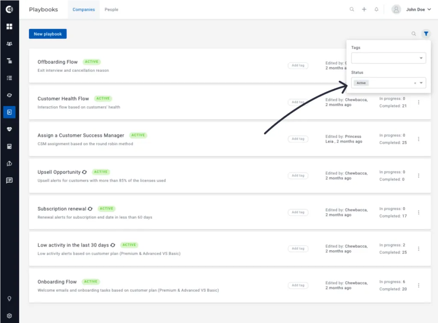Screen dimensions: 438x323
Task: Open Low activity in the last 30 days
Action: (x=73, y=245)
